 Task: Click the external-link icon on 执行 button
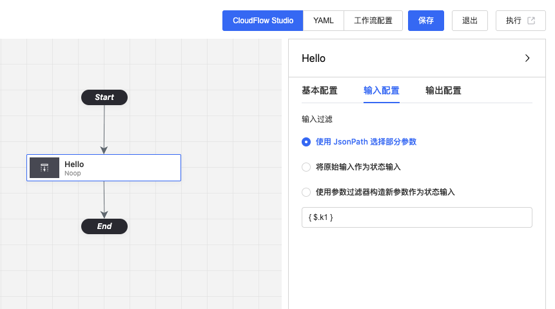pyautogui.click(x=531, y=21)
